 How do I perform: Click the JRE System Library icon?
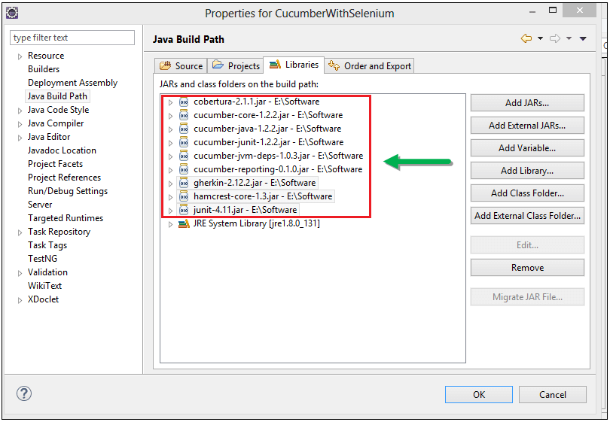coord(184,223)
